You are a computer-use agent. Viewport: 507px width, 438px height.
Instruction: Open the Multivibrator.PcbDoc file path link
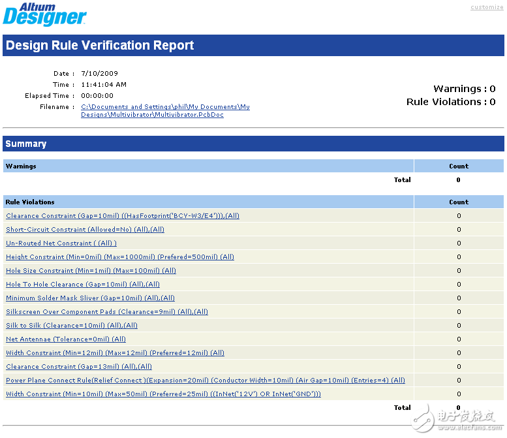coord(165,110)
